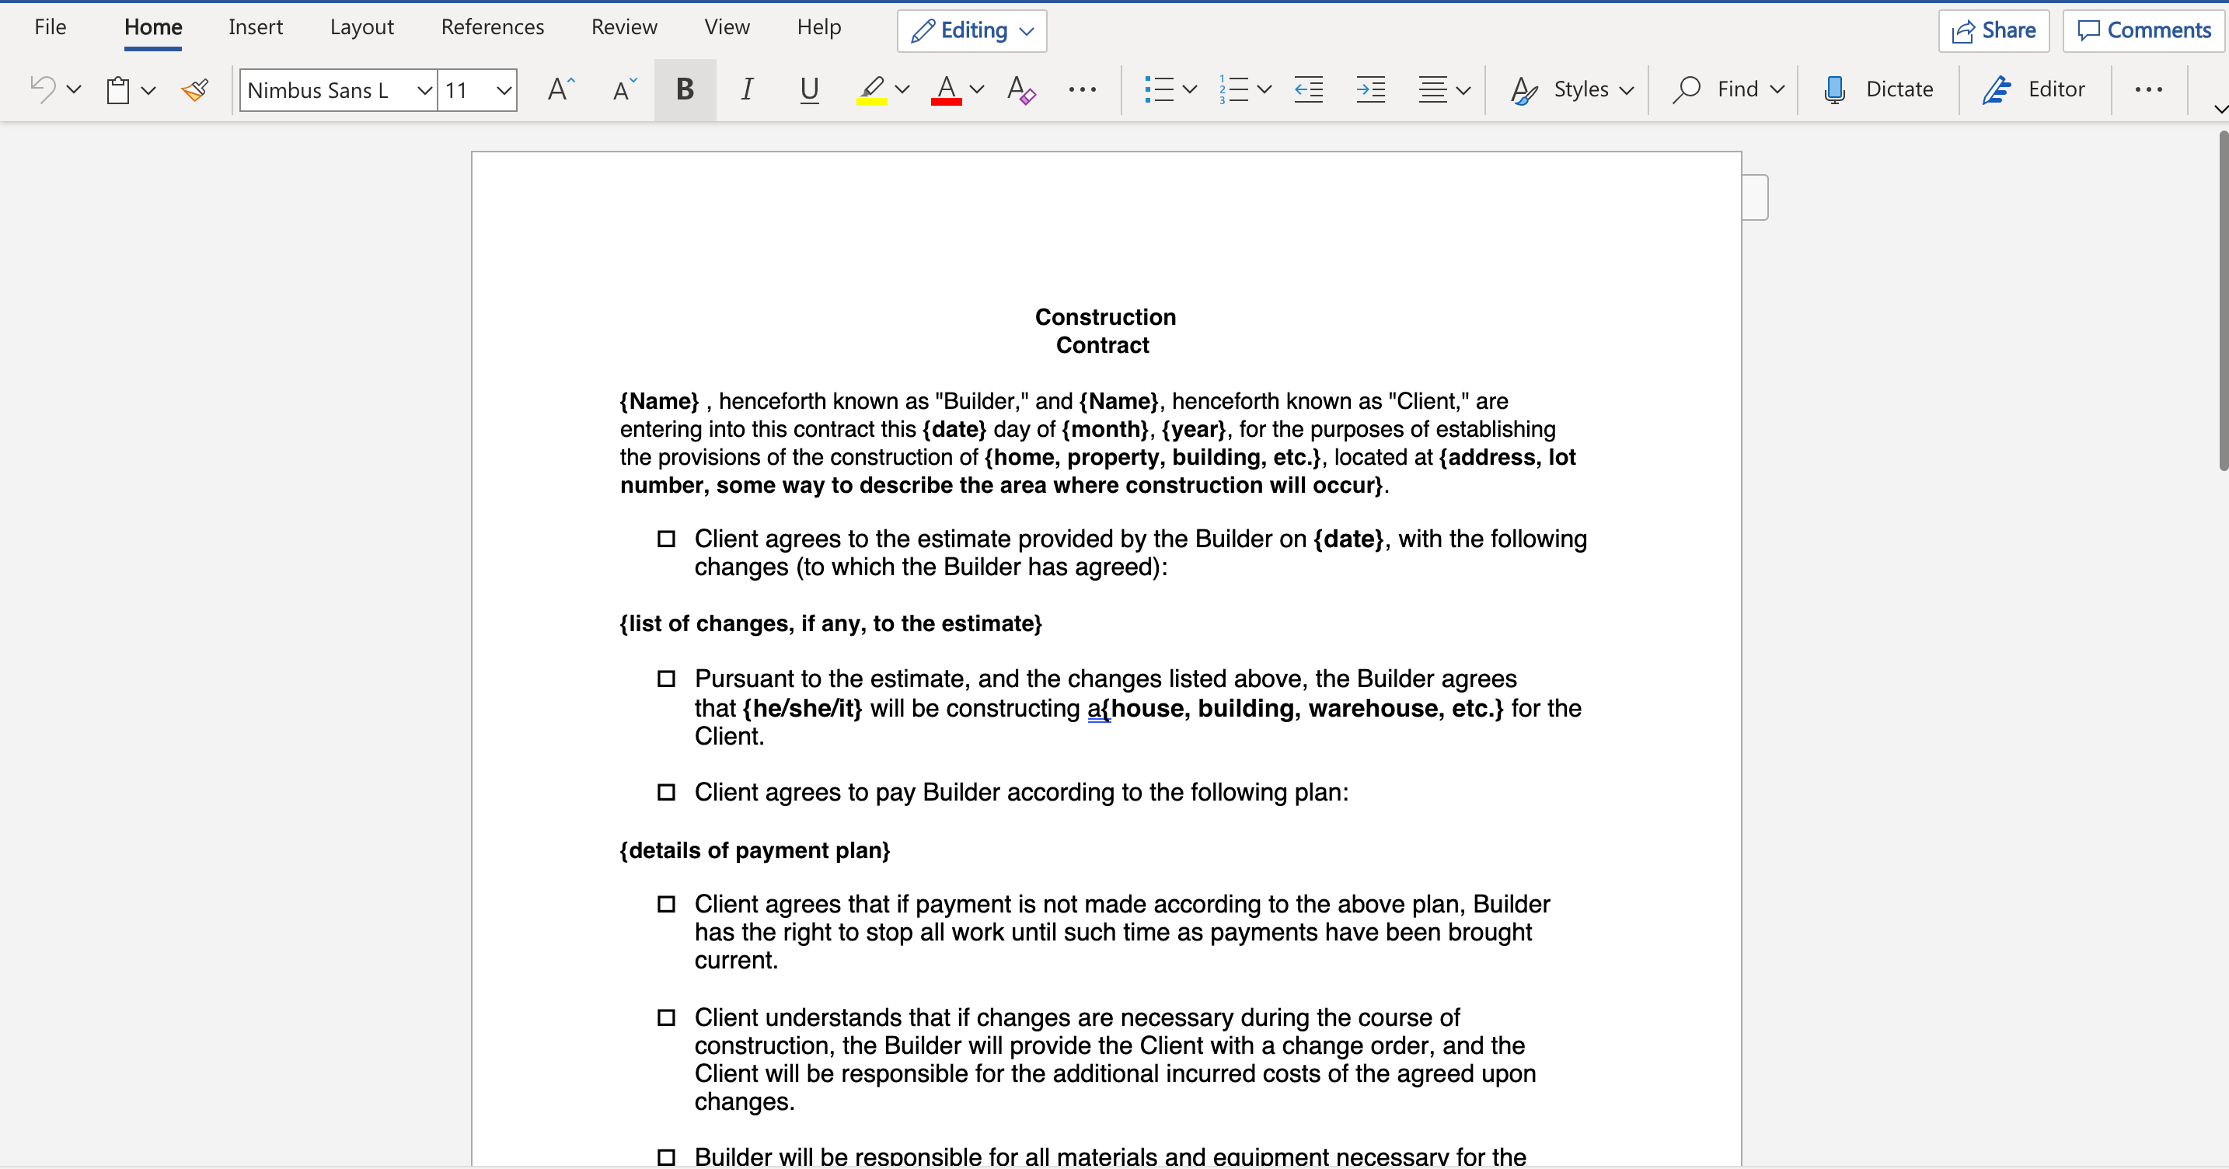Check the box beside 'Client understands that if changes'

[x=666, y=1017]
